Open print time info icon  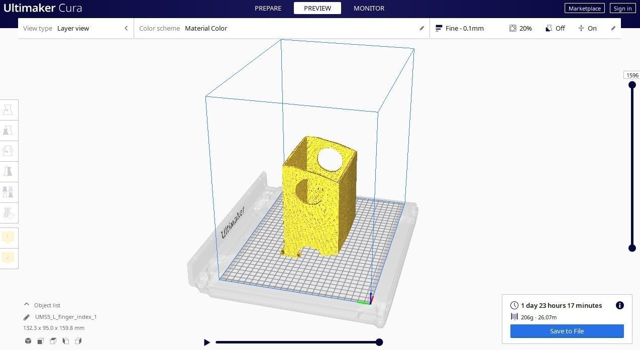point(620,305)
